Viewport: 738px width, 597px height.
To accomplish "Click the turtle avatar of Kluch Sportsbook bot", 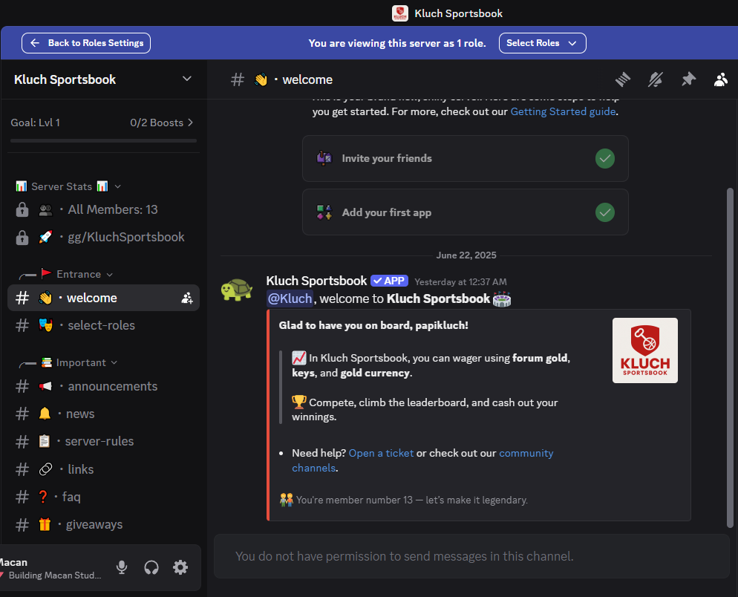I will [x=237, y=289].
